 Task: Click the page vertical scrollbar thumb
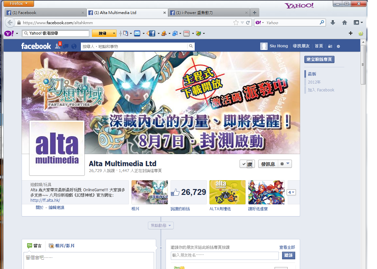(x=363, y=65)
